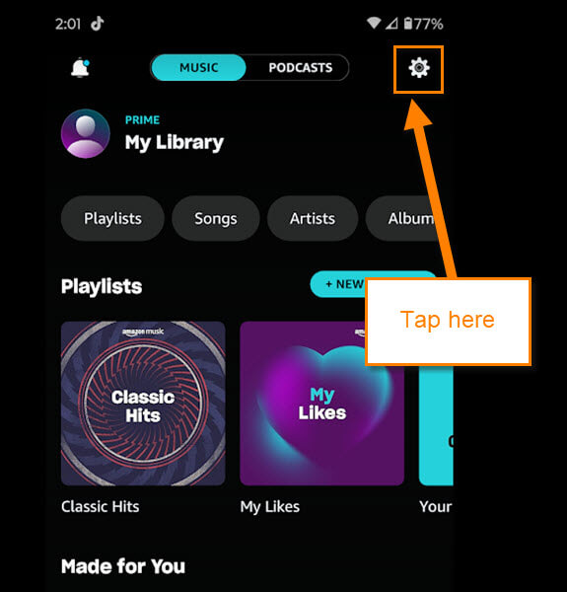The image size is (567, 592).
Task: Open the Classic Hits playlist cover
Action: (143, 404)
